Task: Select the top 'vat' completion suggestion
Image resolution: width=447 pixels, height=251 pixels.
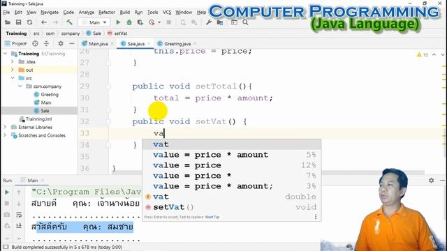Action: point(232,144)
